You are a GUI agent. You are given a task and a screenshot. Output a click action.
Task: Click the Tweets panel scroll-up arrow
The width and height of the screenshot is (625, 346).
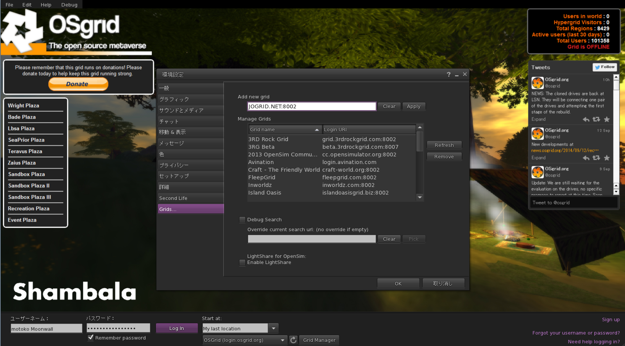(616, 77)
